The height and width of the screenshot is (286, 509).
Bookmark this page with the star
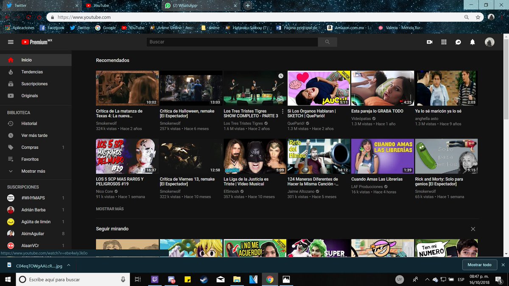tap(478, 17)
